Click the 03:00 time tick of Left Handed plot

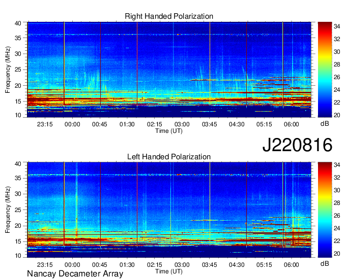[x=182, y=265]
